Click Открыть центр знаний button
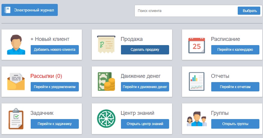The image size is (263, 138). 145,124
